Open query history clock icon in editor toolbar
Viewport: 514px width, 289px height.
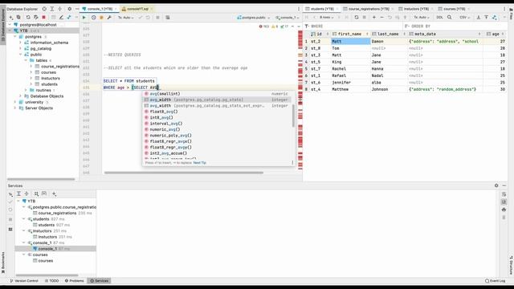pos(94,18)
